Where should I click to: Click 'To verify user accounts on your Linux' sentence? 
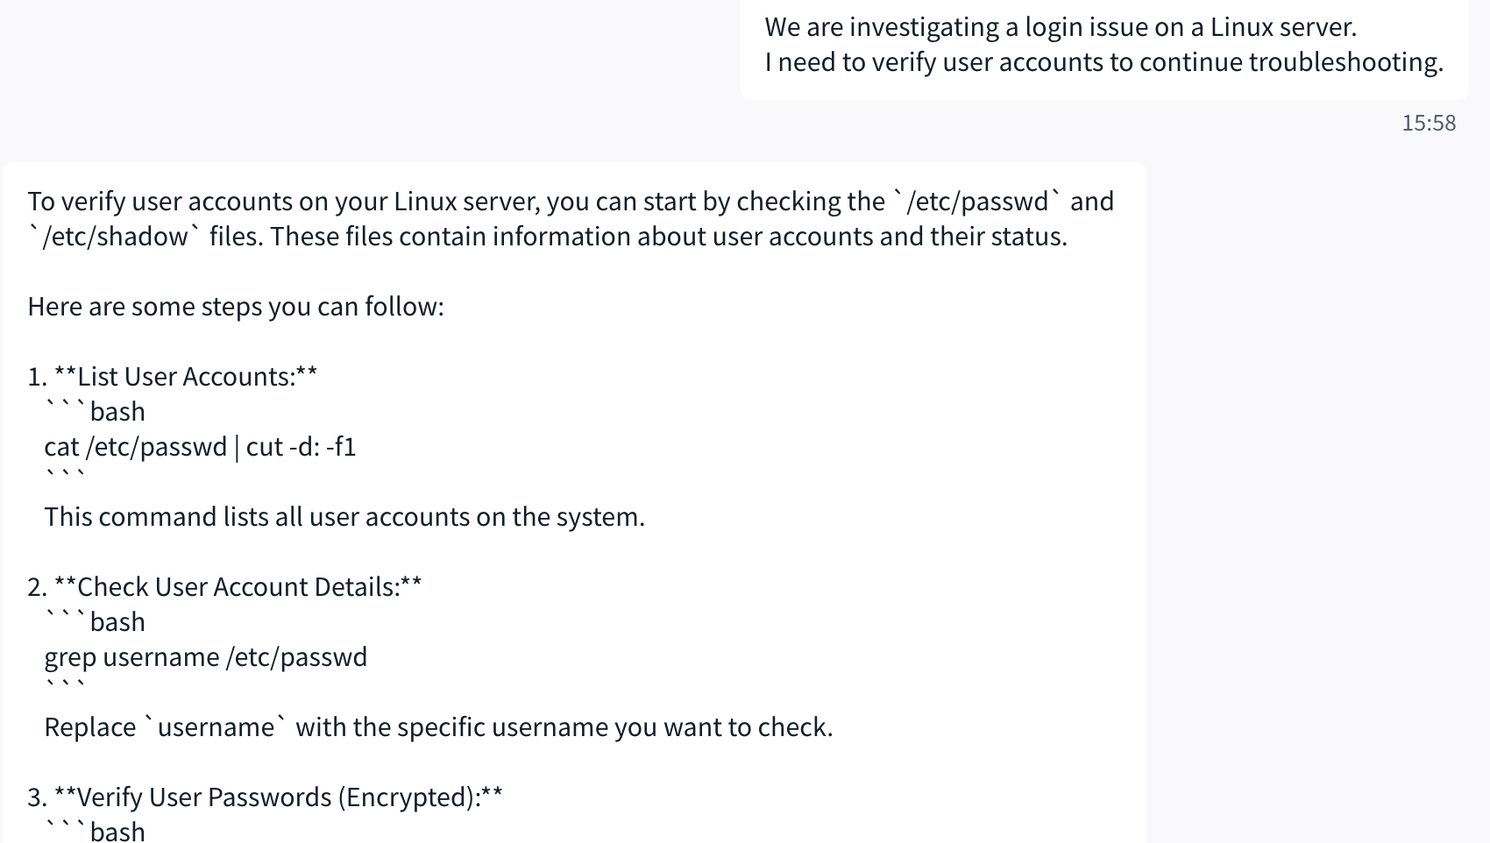(x=456, y=202)
